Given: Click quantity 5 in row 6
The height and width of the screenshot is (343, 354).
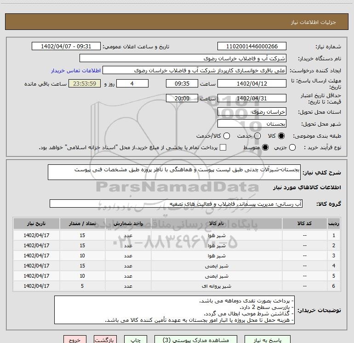Looking at the screenshot, I should pyautogui.click(x=82, y=286).
